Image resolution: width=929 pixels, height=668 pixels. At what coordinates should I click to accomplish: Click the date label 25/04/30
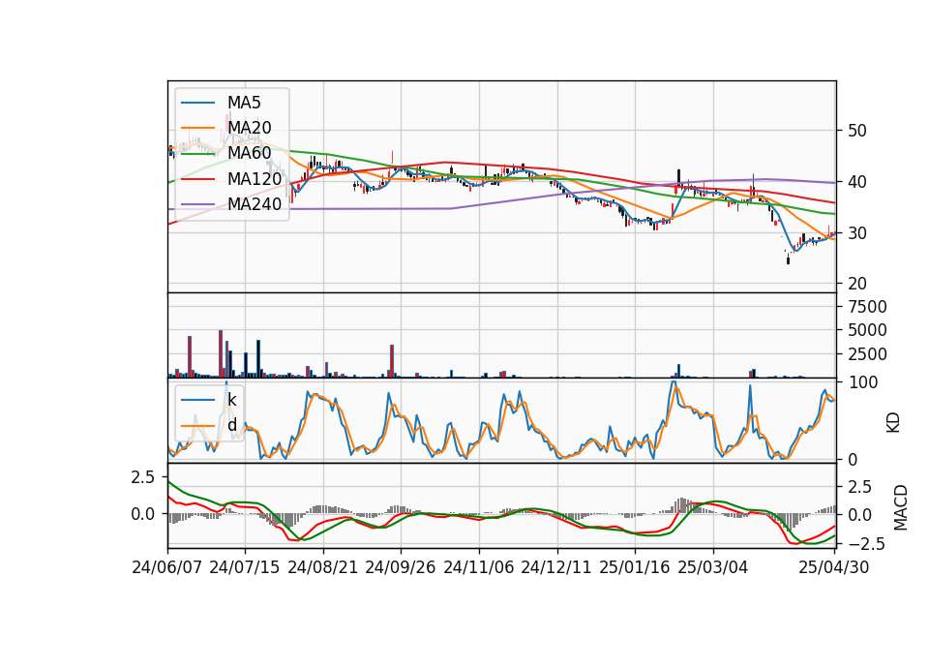[833, 568]
